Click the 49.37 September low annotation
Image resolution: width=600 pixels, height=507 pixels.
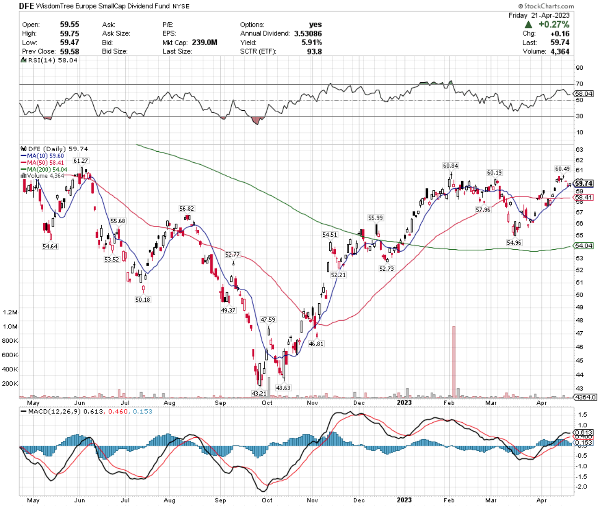pyautogui.click(x=228, y=310)
